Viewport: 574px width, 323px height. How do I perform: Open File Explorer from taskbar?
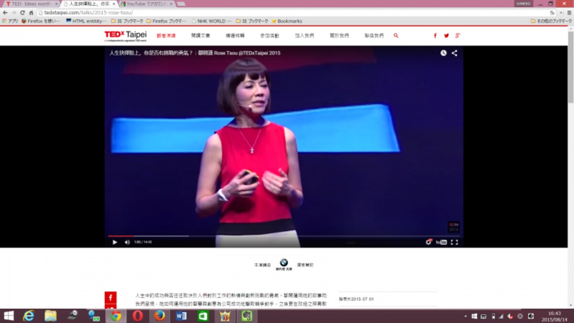coord(50,316)
